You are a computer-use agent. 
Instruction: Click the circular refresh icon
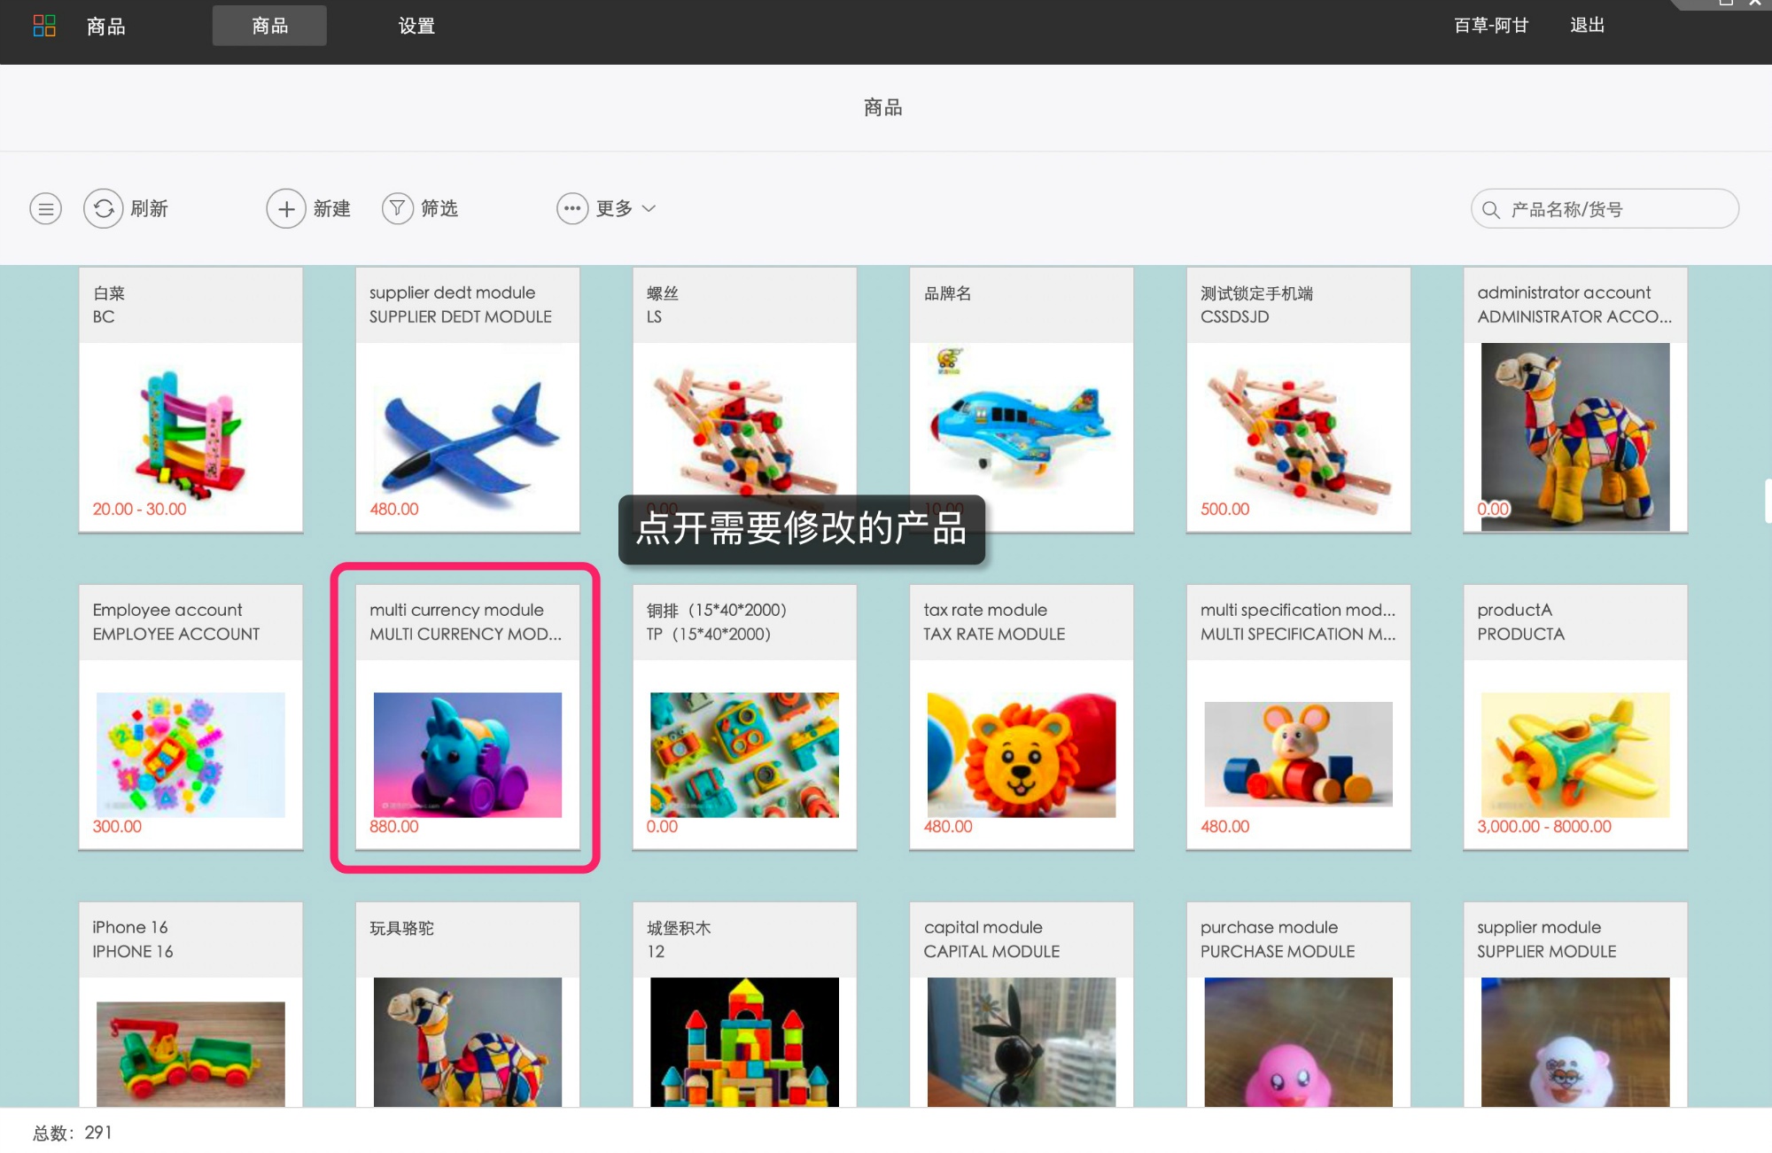(104, 208)
